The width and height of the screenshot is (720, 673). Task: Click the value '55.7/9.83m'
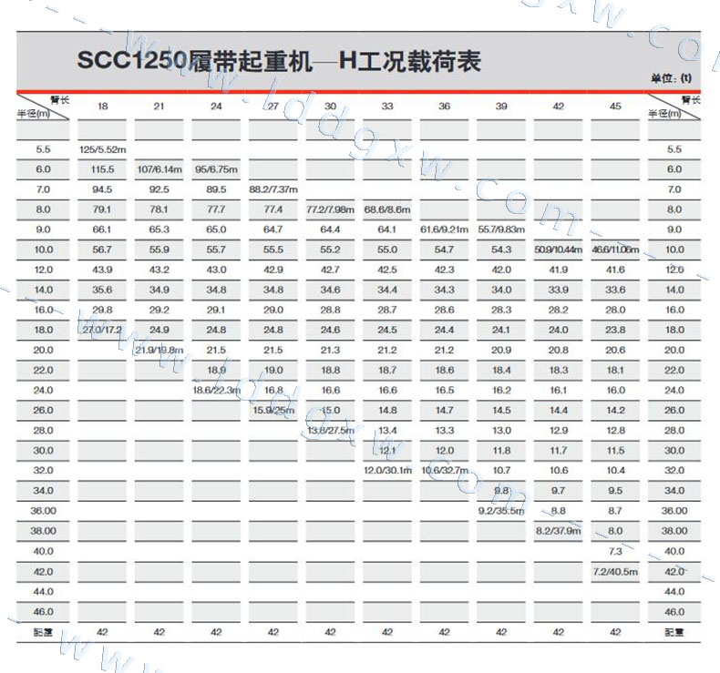(x=501, y=229)
